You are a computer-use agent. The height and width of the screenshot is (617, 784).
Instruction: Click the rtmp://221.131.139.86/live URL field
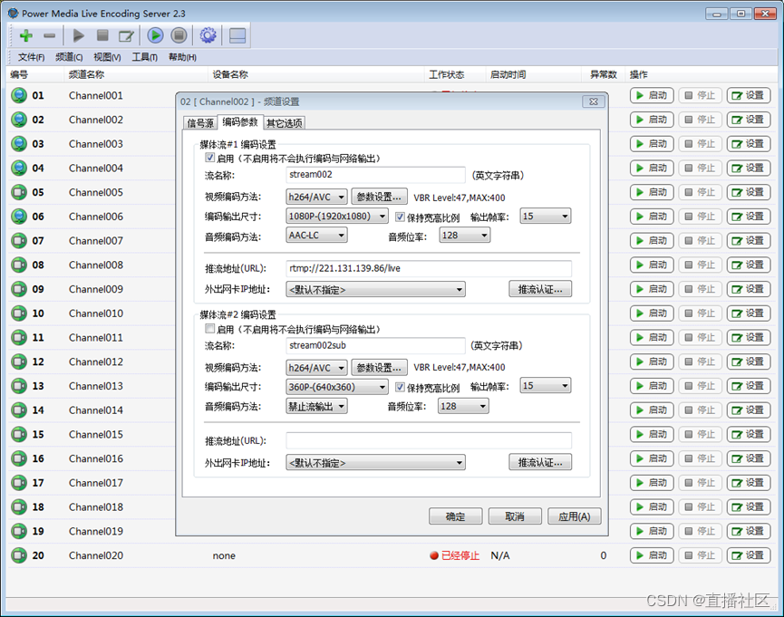point(429,268)
